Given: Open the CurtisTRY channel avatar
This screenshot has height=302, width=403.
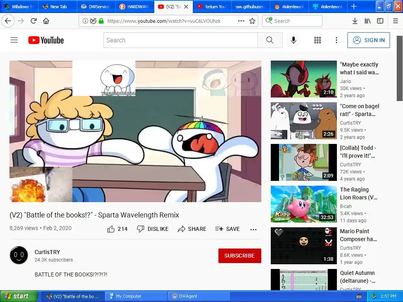Looking at the screenshot, I should (19, 255).
